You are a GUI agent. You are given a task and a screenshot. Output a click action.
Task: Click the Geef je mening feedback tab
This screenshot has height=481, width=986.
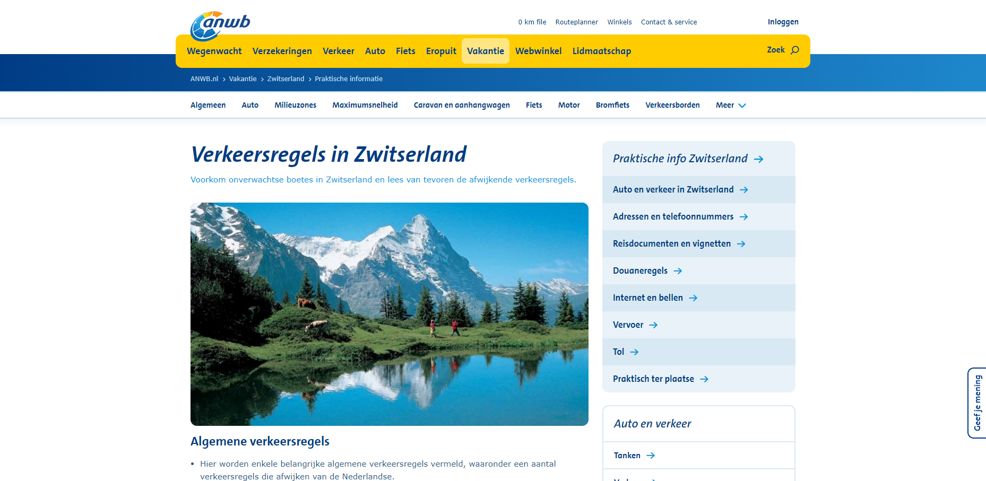tap(977, 403)
